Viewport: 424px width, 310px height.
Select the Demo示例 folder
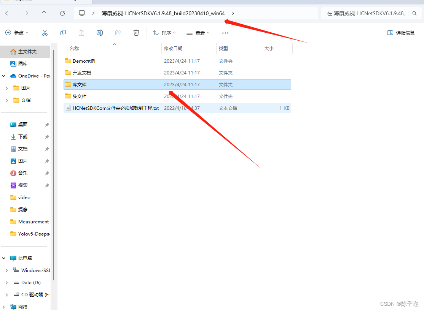(x=177, y=61)
